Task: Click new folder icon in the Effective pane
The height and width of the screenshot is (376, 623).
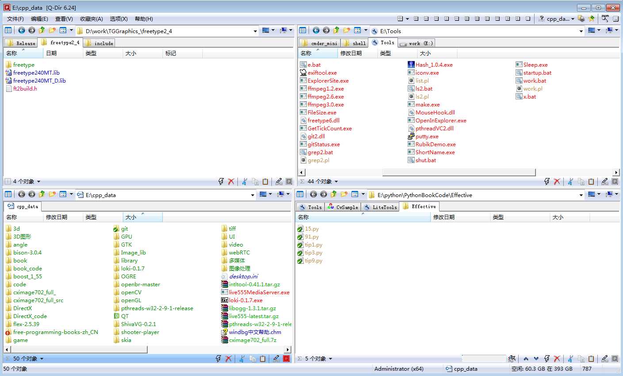Action: coord(344,194)
